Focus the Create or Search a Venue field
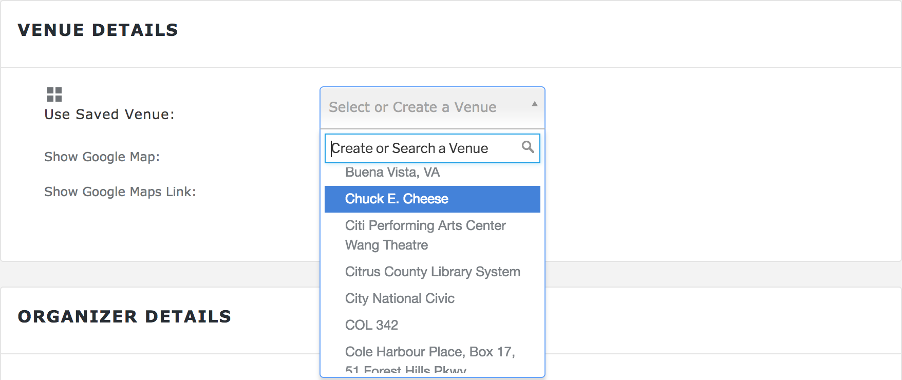Screen dimensions: 902x380 (x=424, y=148)
